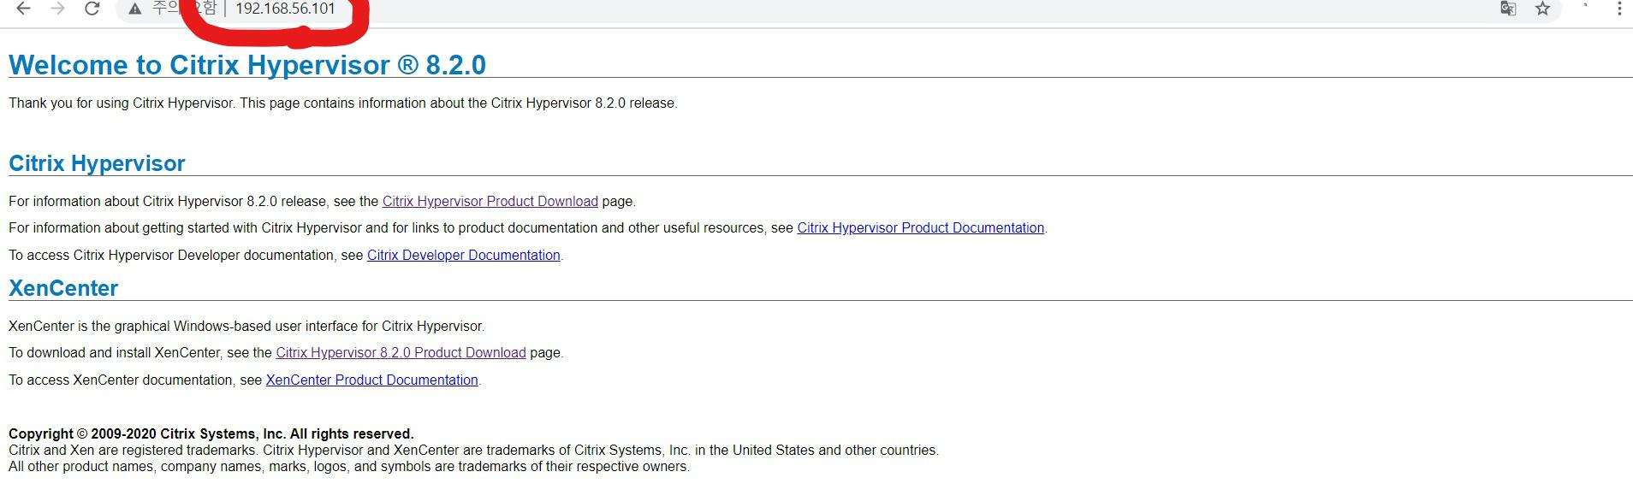Open the XenCenter Product Documentation link
The width and height of the screenshot is (1633, 501).
(371, 380)
